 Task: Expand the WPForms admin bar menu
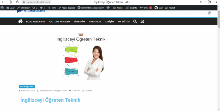(x=145, y=8)
